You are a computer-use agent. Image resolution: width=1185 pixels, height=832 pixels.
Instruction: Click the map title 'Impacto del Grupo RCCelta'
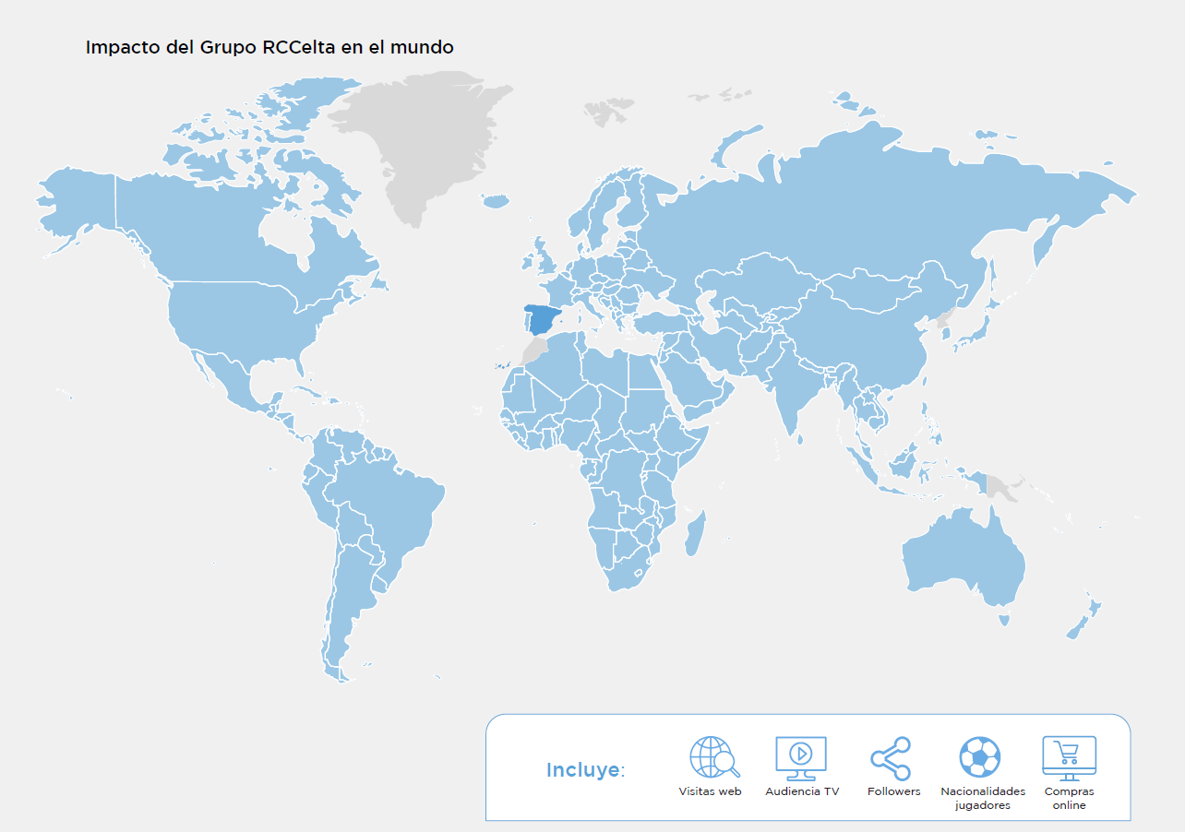[x=269, y=47]
